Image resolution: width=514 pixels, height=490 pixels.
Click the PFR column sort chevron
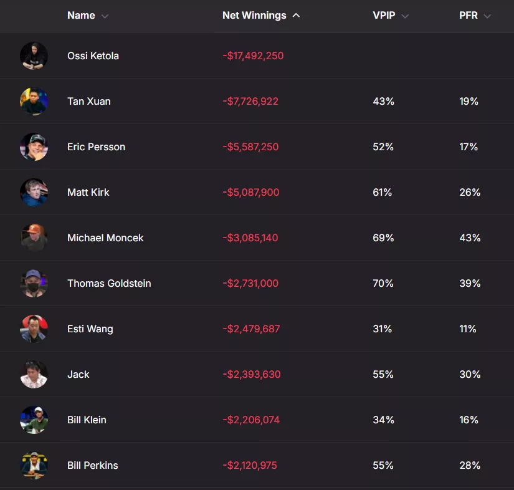pos(487,16)
